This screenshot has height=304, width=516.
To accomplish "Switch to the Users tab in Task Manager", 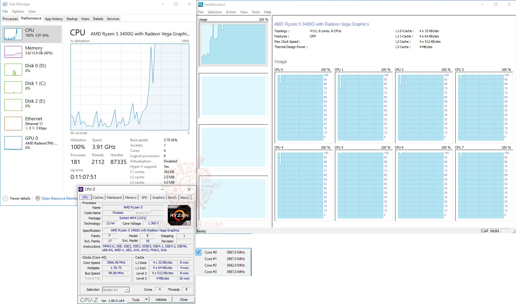I will point(85,19).
